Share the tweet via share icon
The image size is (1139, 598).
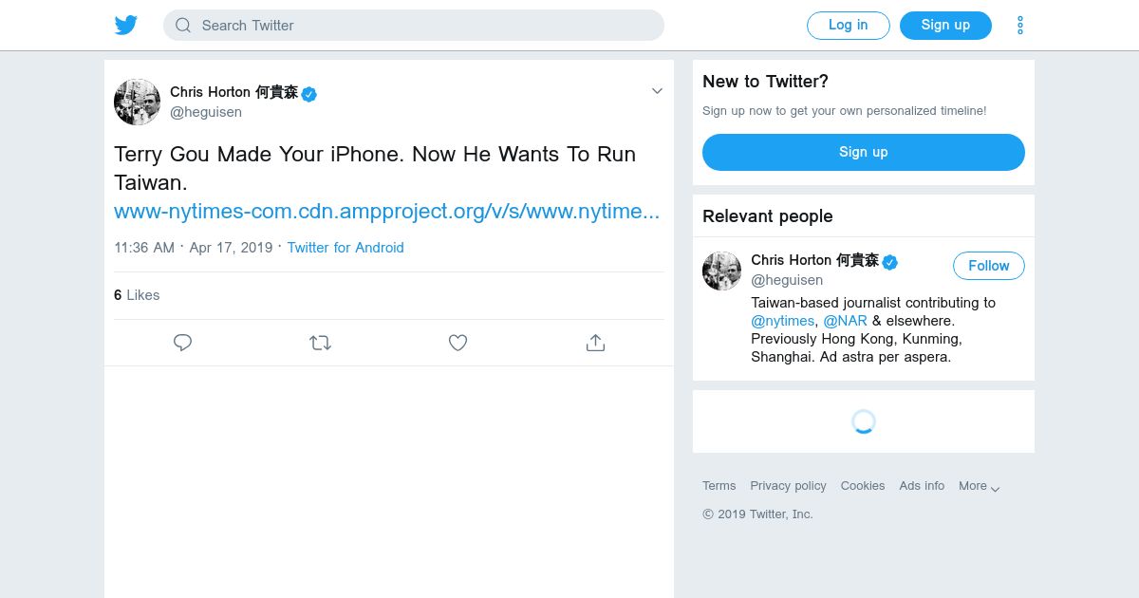pos(595,343)
